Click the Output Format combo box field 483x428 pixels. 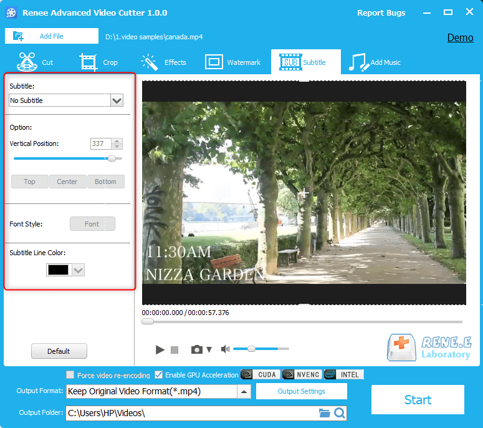(x=151, y=392)
